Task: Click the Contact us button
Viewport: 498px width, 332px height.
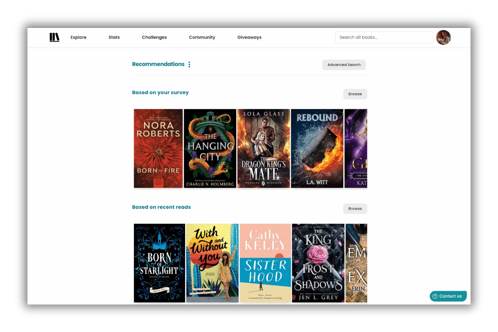Action: pos(448,296)
